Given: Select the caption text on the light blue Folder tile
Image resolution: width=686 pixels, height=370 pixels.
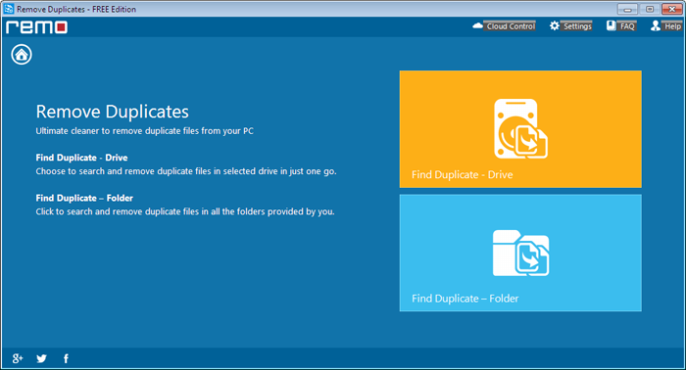Looking at the screenshot, I should (x=465, y=299).
